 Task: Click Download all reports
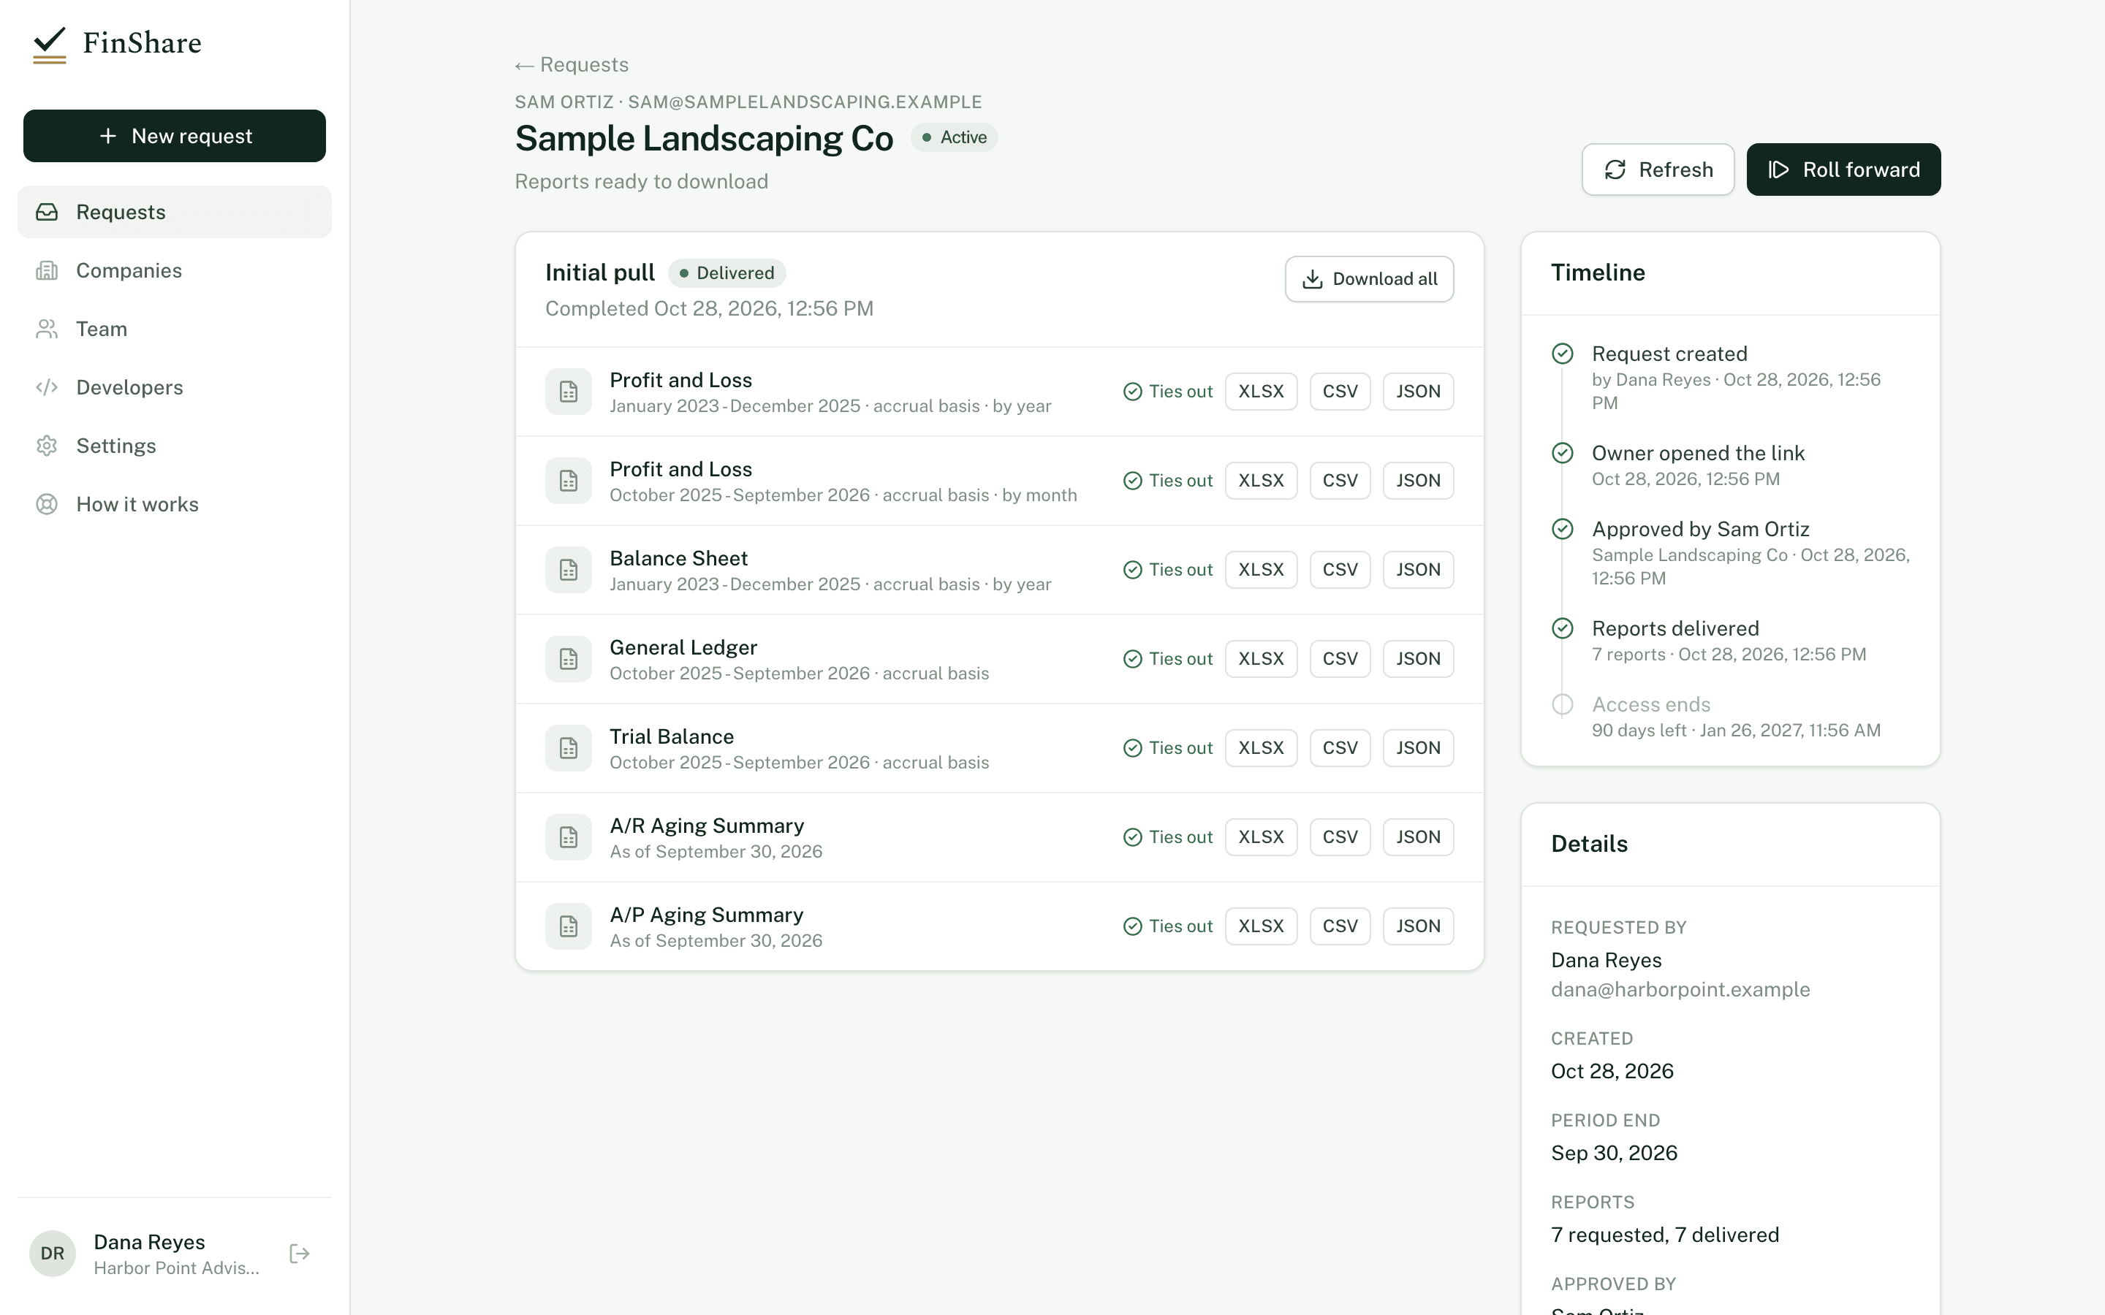1369,279
